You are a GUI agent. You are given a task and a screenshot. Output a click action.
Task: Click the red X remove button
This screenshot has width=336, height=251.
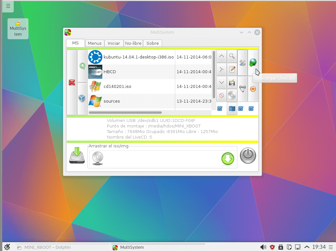tap(72, 82)
